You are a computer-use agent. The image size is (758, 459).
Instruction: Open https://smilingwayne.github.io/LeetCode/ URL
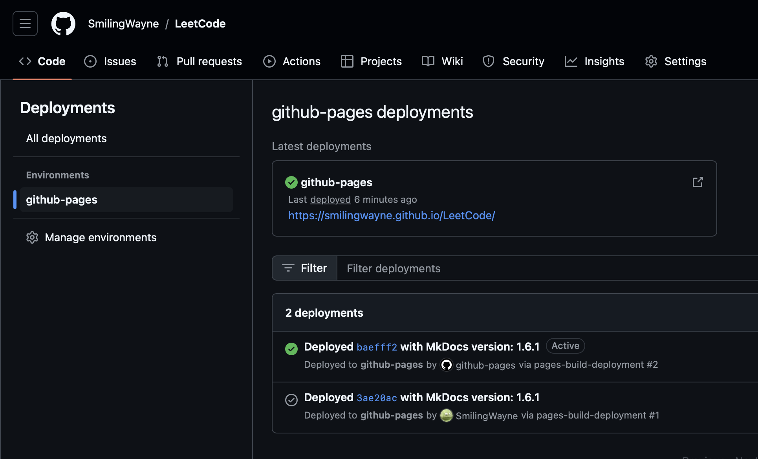(x=392, y=215)
